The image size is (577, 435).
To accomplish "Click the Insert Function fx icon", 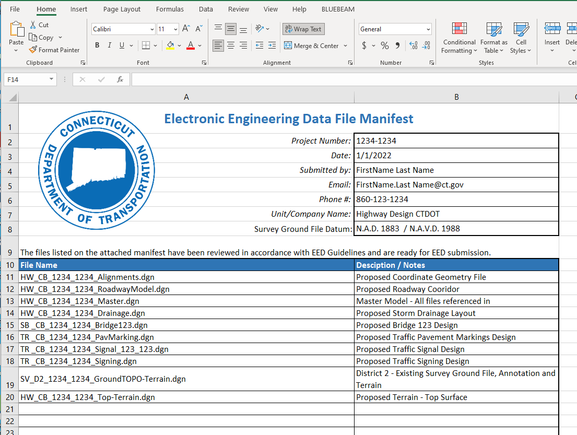I will coord(120,79).
